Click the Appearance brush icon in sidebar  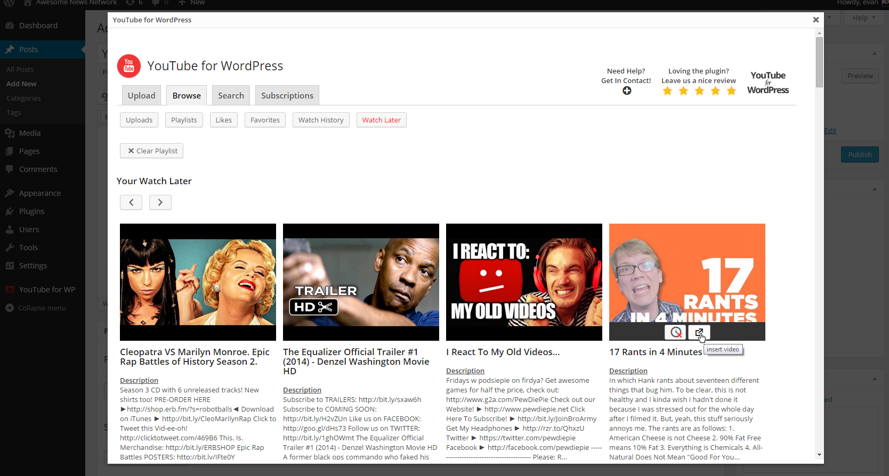coord(10,193)
